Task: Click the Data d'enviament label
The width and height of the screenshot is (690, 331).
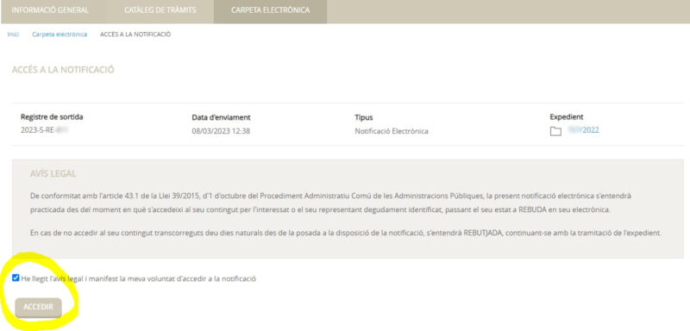Action: [x=221, y=118]
